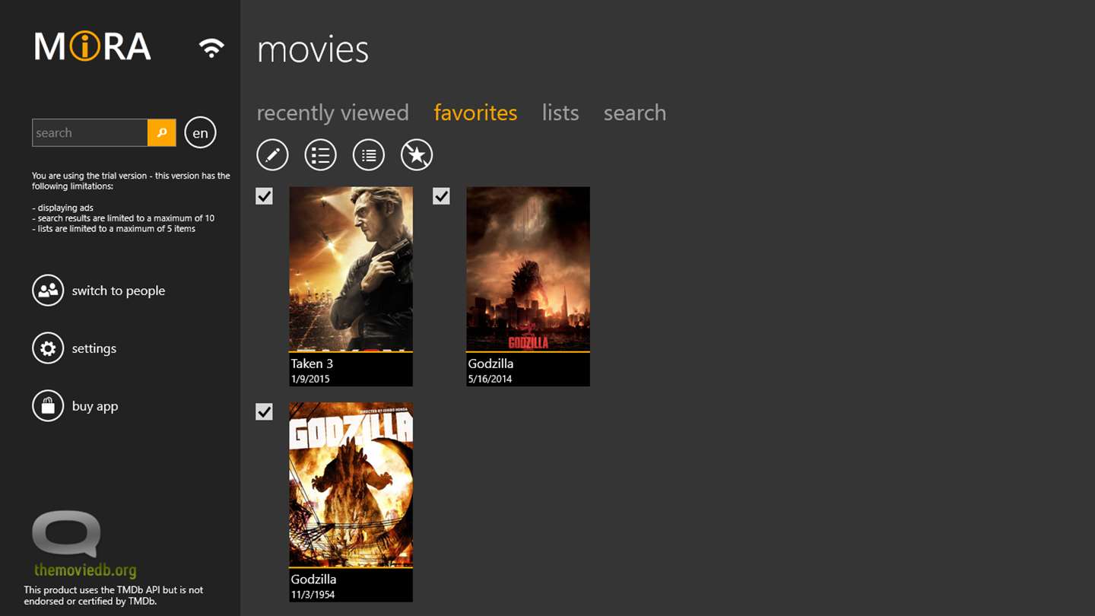Go to the search tab
Screen dimensions: 1095x616
(635, 113)
